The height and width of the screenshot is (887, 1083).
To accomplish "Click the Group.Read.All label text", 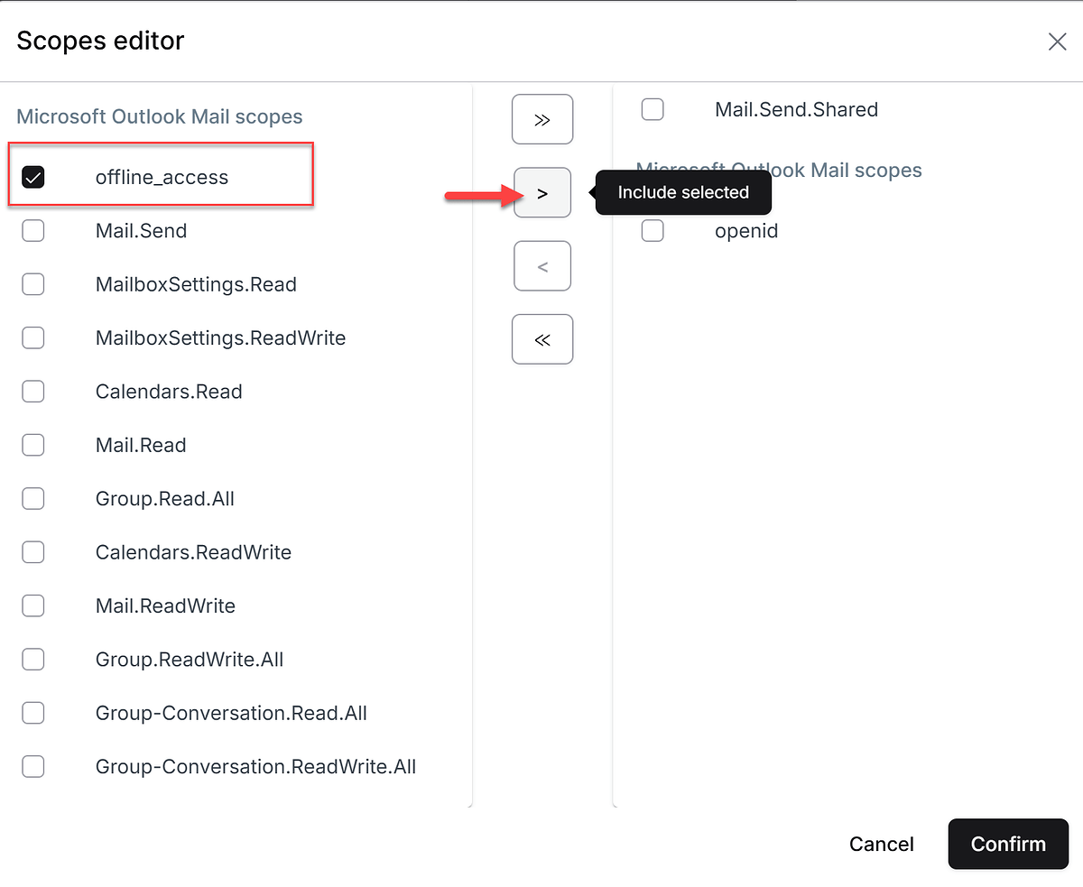I will point(165,499).
